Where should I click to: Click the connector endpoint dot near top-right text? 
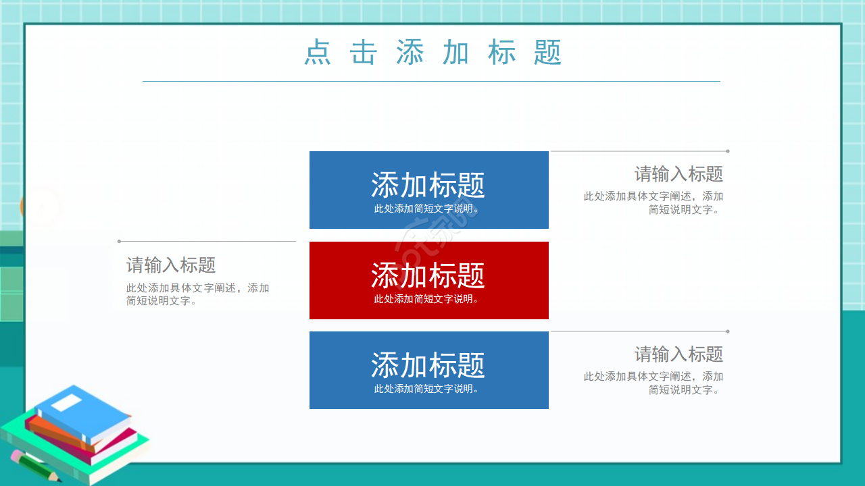click(x=727, y=151)
